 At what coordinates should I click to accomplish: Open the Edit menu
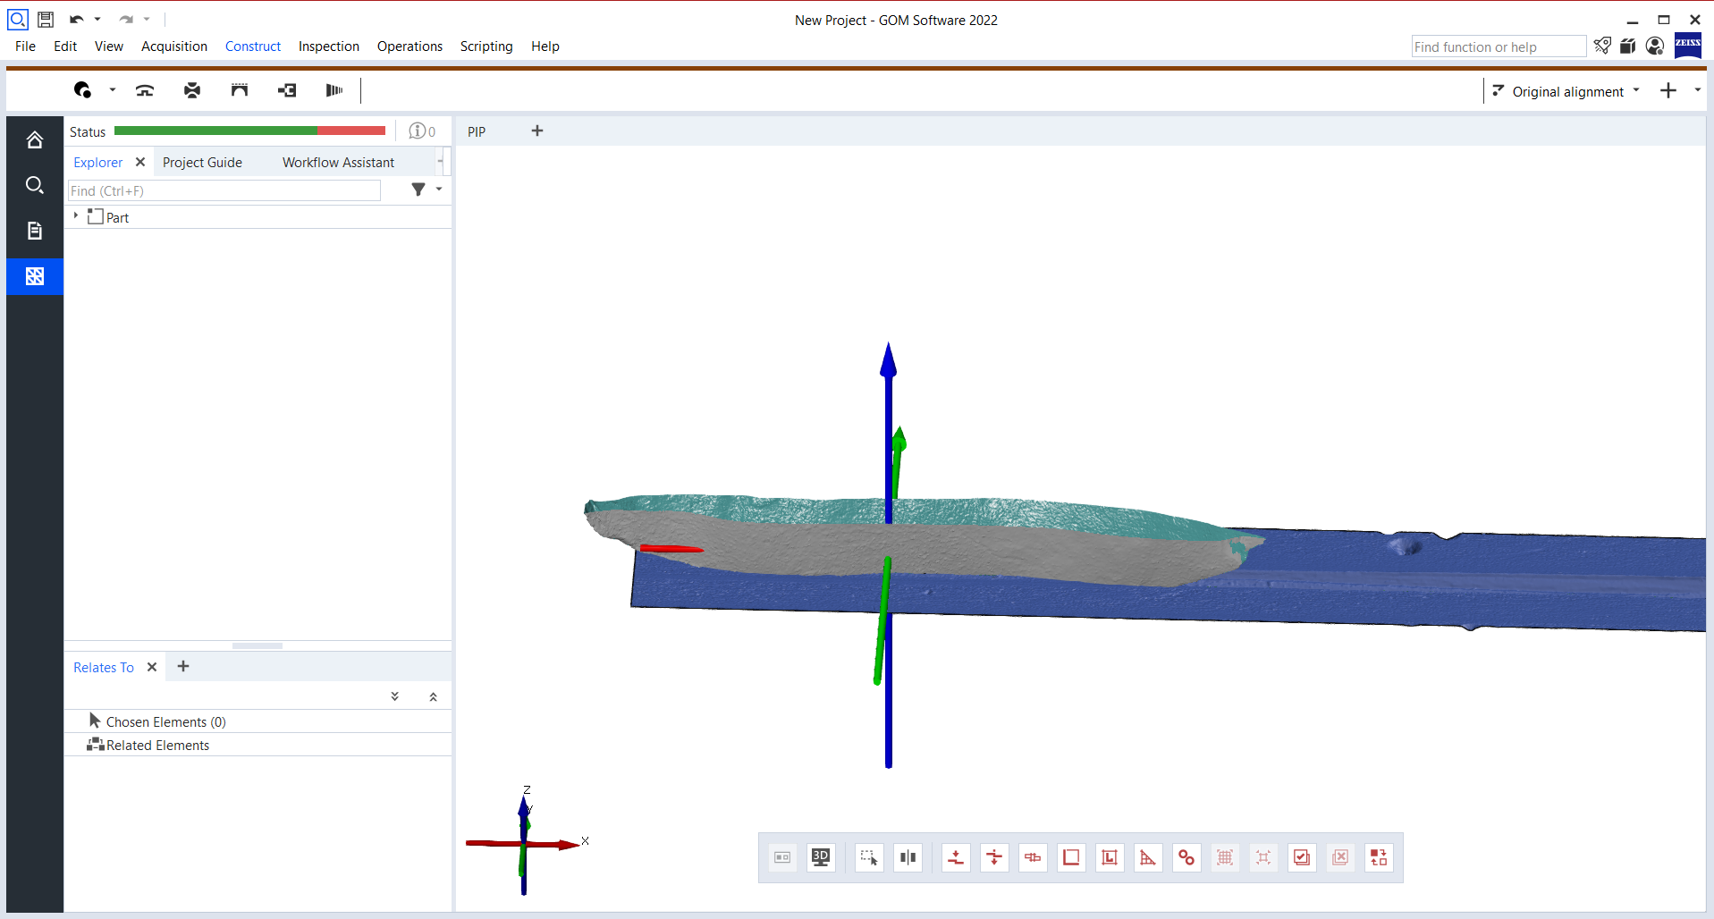pyautogui.click(x=65, y=46)
